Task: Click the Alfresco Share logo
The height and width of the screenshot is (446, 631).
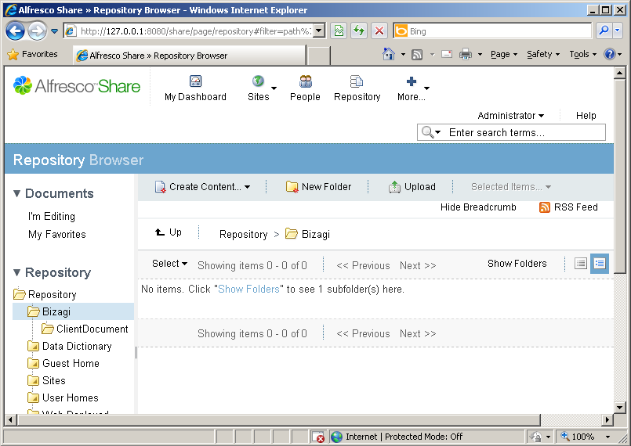Action: pyautogui.click(x=77, y=85)
